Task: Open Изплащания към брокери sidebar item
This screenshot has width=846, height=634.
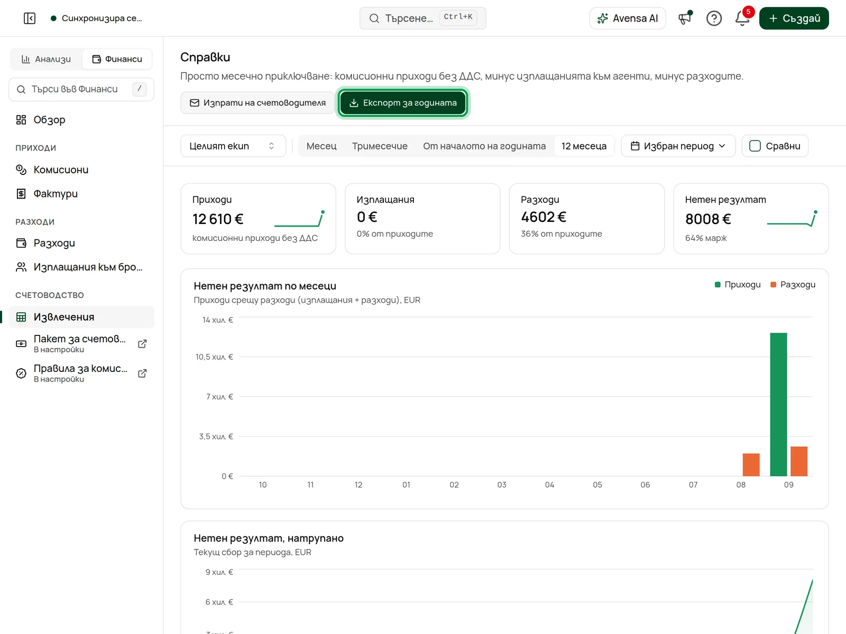Action: coord(81,267)
